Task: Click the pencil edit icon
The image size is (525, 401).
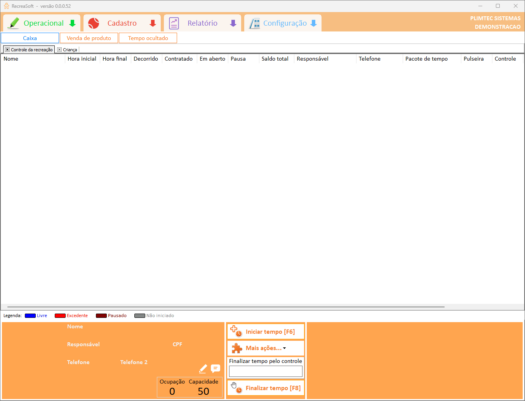Action: [203, 368]
